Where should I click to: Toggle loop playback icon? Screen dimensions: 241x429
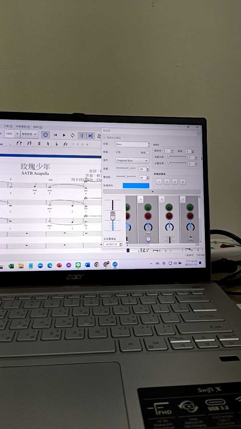[x=73, y=135]
